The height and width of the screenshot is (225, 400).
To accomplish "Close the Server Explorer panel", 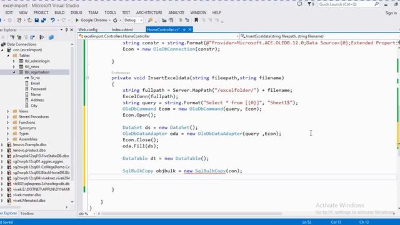I will [x=72, y=30].
